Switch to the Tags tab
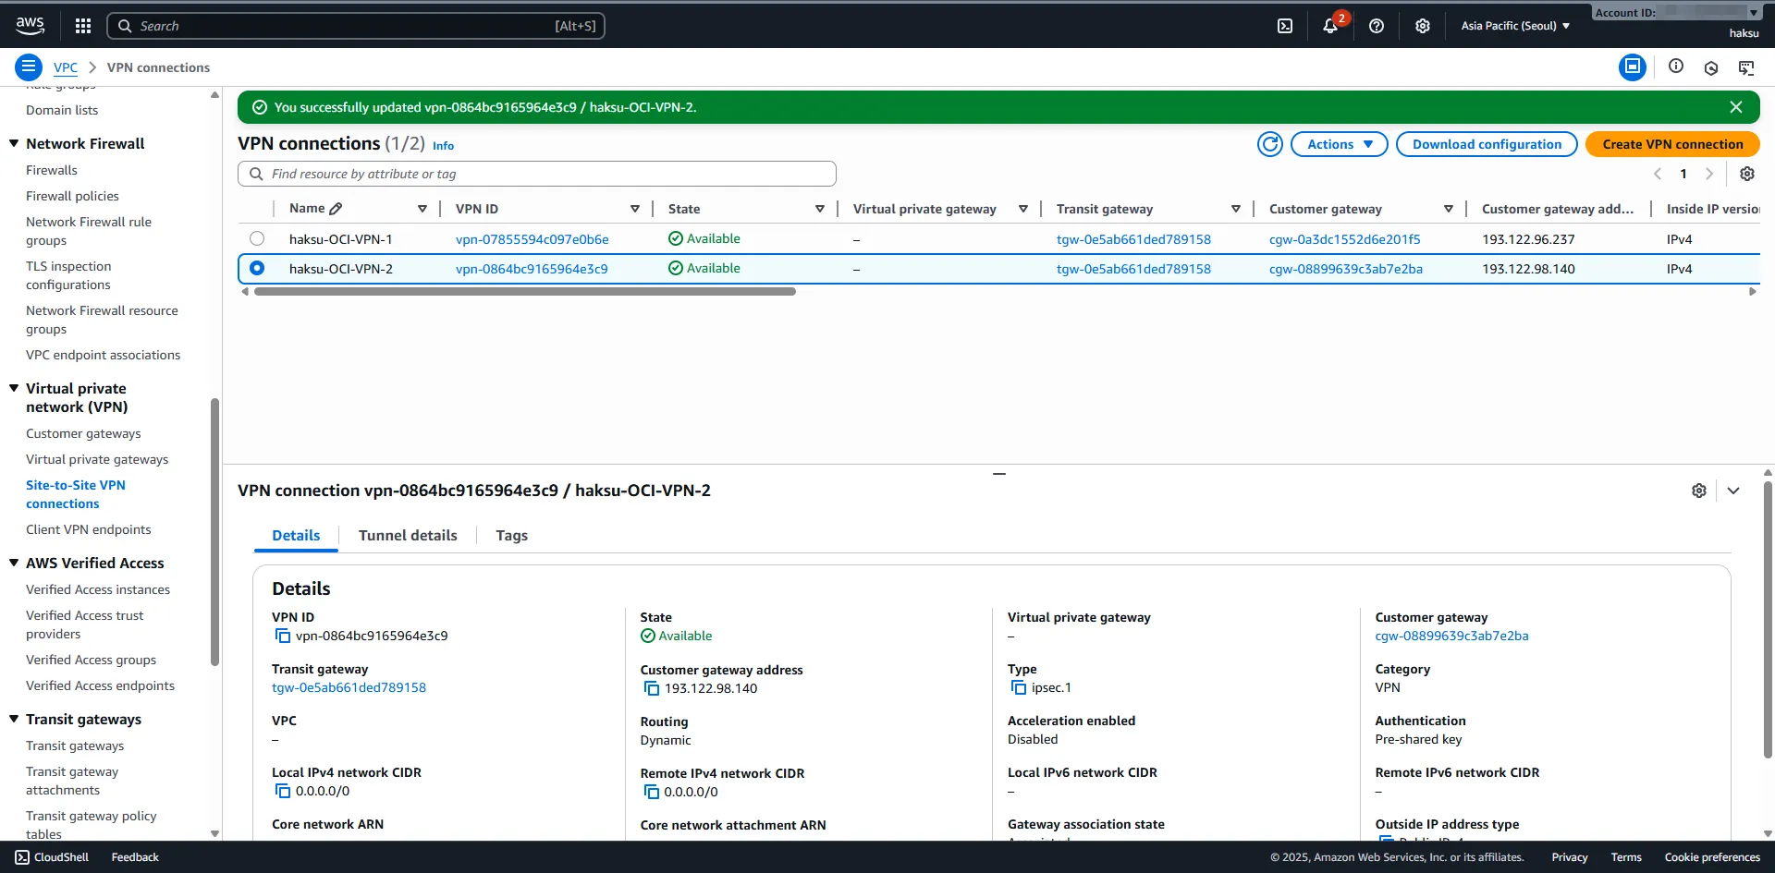The image size is (1775, 873). click(511, 535)
